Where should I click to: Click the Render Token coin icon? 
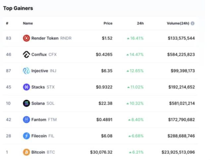[x=26, y=38]
